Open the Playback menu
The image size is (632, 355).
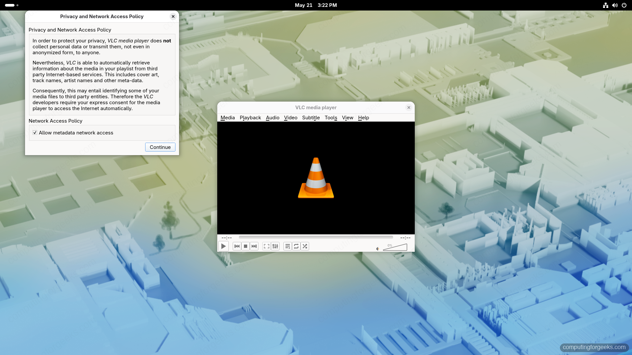coord(250,118)
